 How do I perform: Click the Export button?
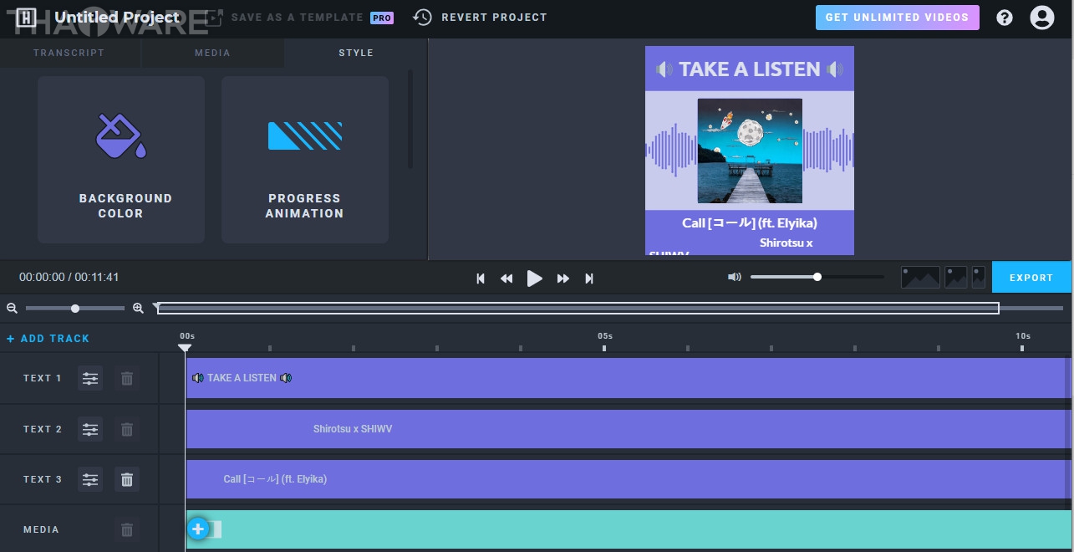click(x=1031, y=278)
